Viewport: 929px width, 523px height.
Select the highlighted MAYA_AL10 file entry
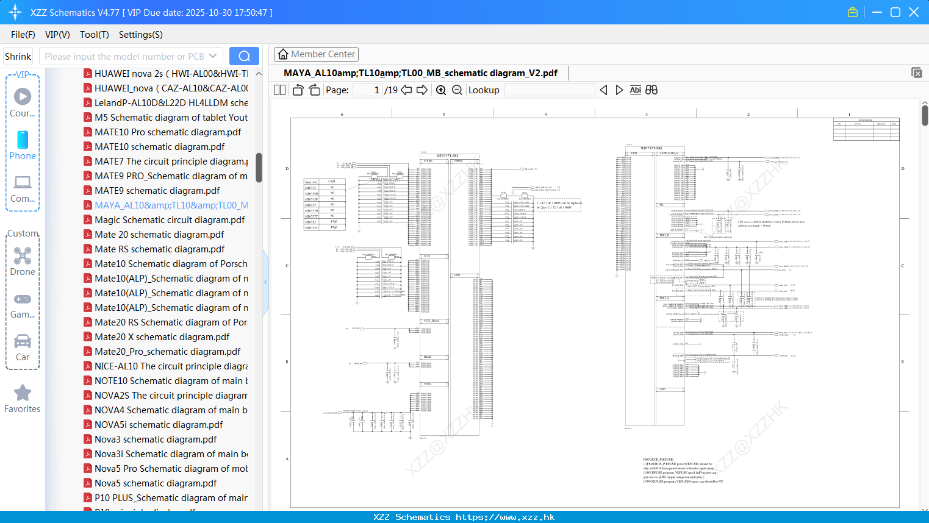point(165,205)
